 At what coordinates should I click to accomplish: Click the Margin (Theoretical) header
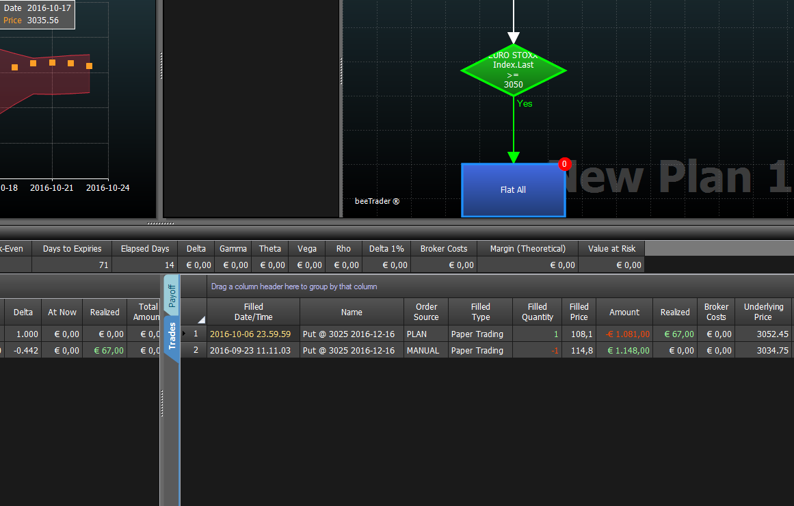pos(528,249)
